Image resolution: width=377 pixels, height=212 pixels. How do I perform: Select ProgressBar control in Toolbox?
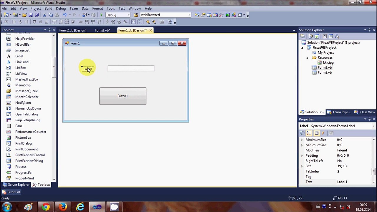point(24,172)
